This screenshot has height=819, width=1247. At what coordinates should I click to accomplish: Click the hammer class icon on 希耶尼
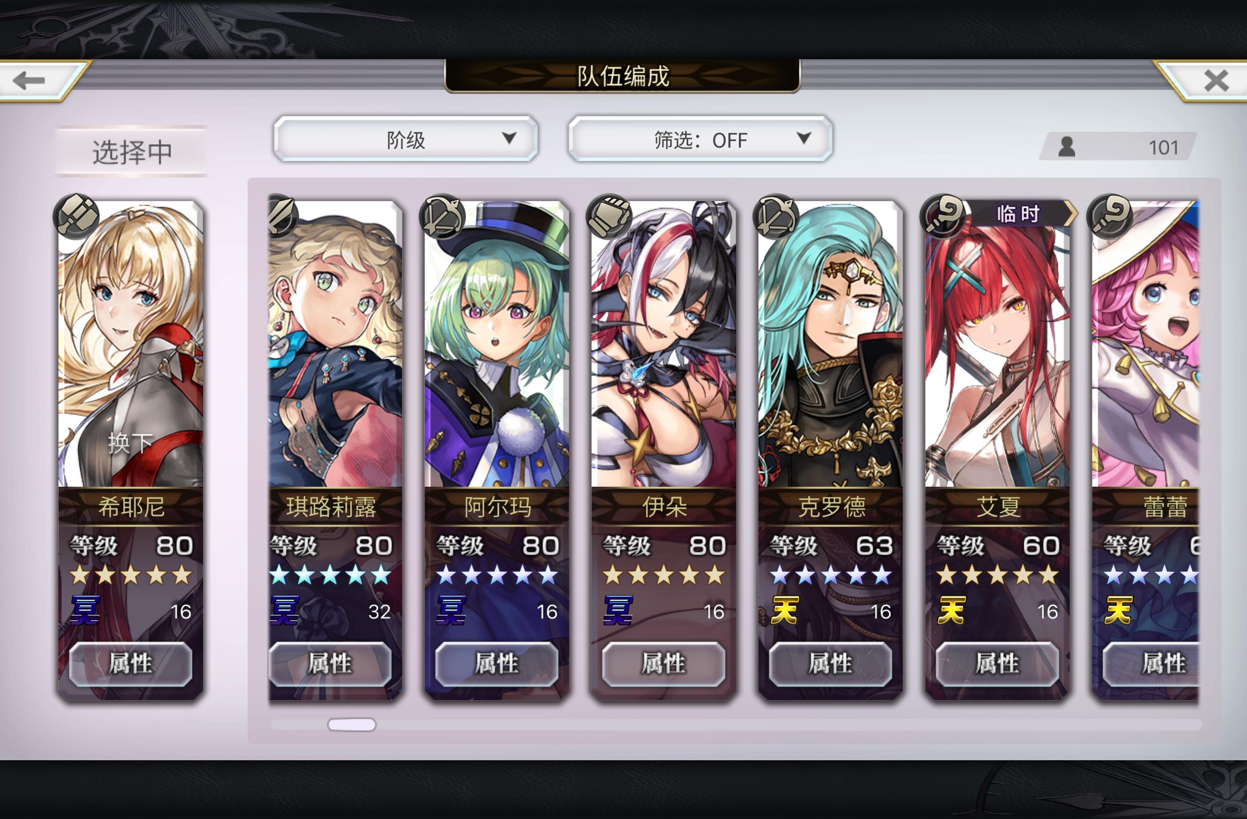(x=77, y=216)
